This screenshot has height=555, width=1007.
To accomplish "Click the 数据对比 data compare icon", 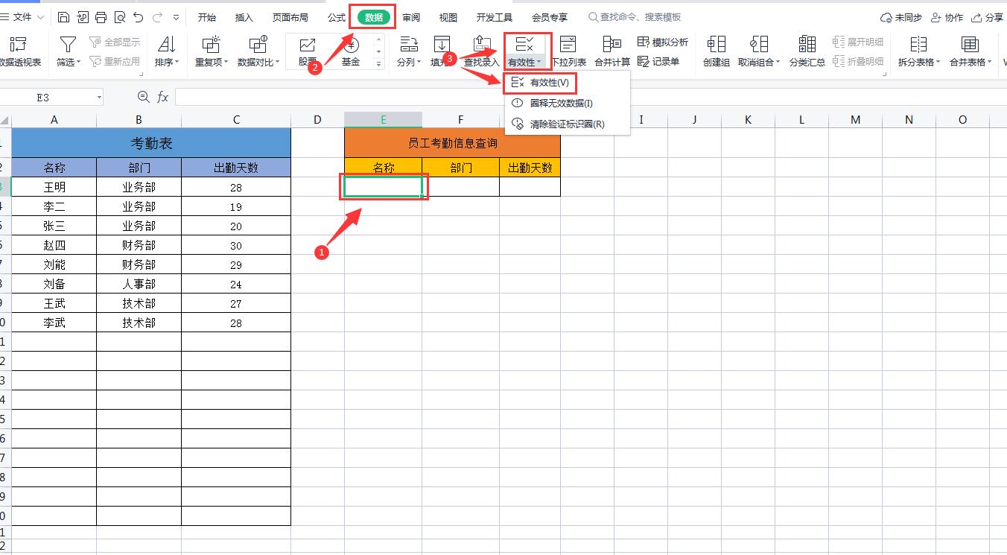I will click(x=258, y=45).
